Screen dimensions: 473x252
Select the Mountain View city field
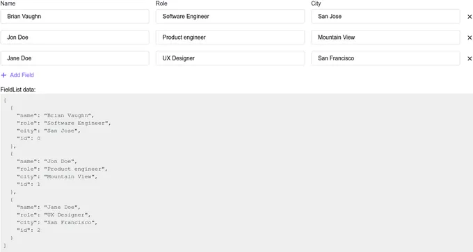(385, 37)
